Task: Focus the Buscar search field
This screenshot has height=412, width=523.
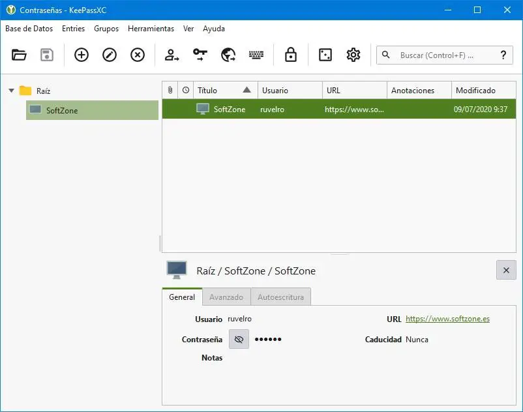Action: click(444, 55)
